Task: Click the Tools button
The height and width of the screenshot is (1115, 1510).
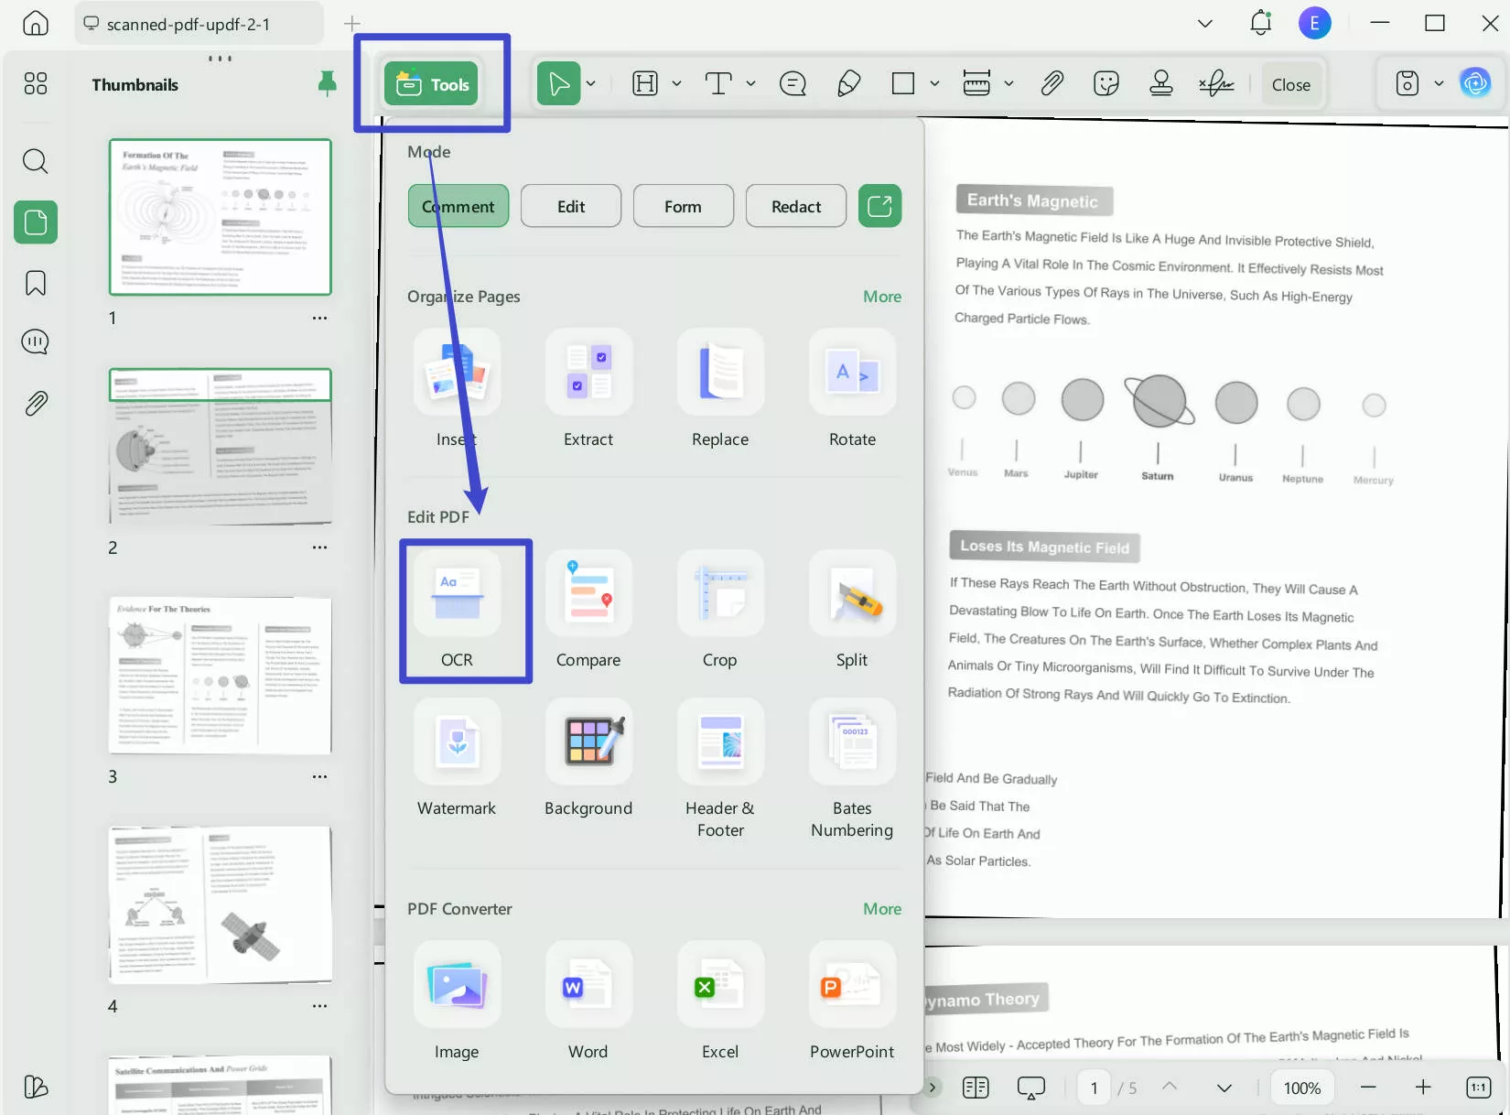Action: (x=432, y=84)
